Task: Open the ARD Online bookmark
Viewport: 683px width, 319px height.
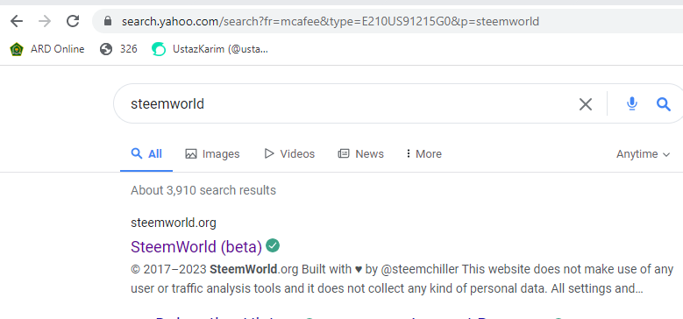Action: point(47,49)
